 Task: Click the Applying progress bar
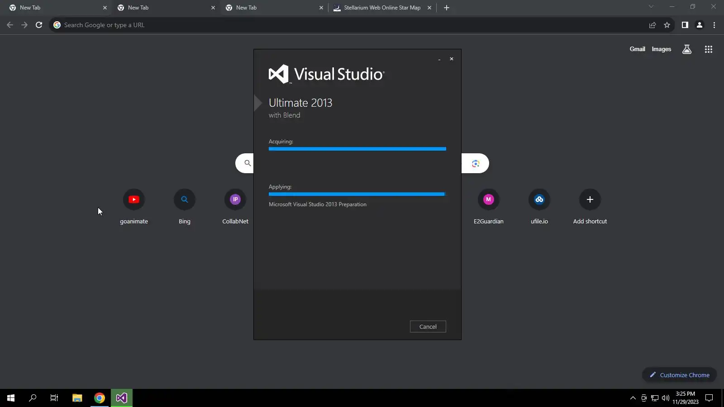click(x=357, y=194)
